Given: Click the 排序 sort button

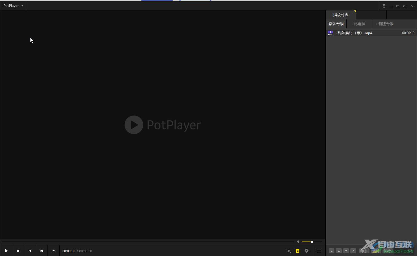Looking at the screenshot, I should [387, 251].
